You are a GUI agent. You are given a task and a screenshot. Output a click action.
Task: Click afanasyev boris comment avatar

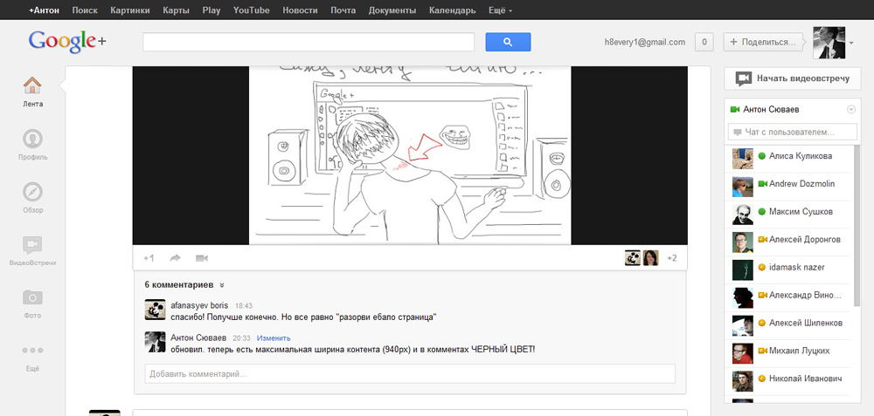pos(155,310)
